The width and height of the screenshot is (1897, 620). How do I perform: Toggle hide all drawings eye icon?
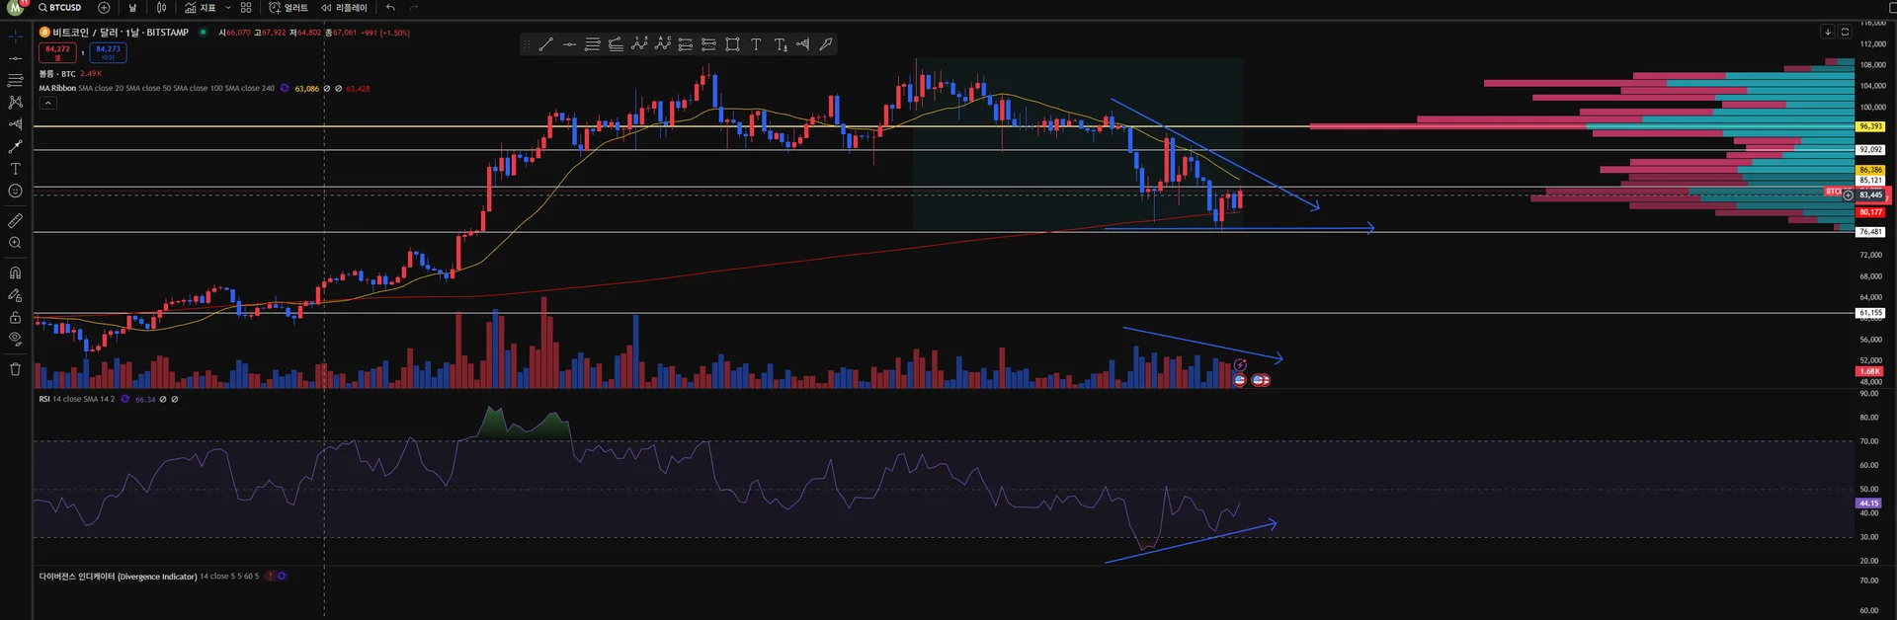pos(15,339)
